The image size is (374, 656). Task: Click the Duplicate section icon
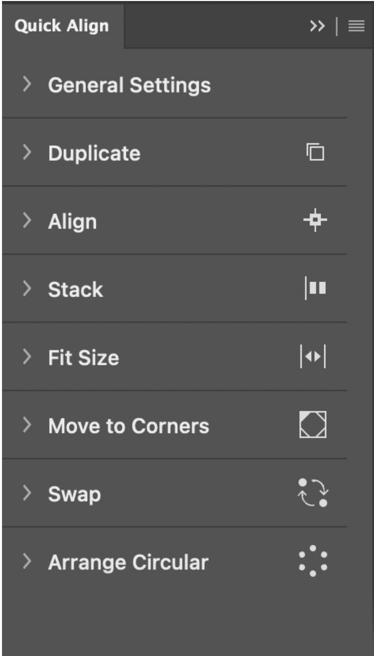coord(315,152)
